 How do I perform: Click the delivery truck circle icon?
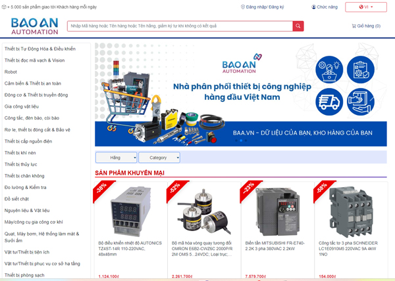click(x=329, y=102)
